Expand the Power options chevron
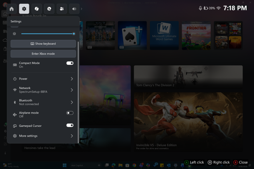The image size is (254, 169). [x=72, y=79]
